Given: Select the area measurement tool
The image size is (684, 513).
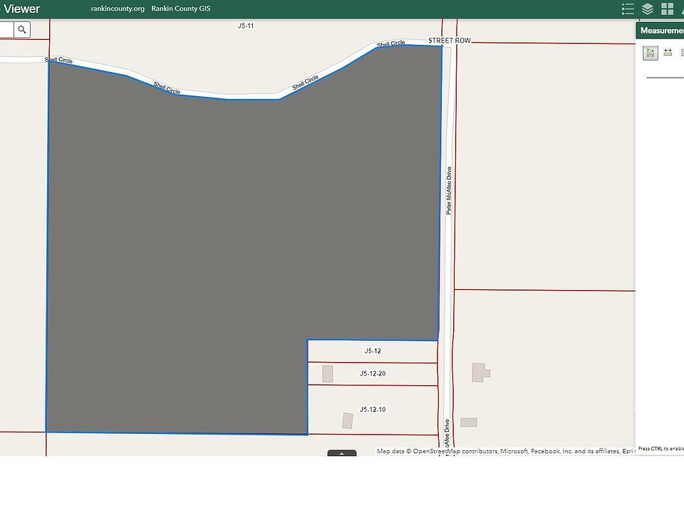Looking at the screenshot, I should (x=651, y=53).
